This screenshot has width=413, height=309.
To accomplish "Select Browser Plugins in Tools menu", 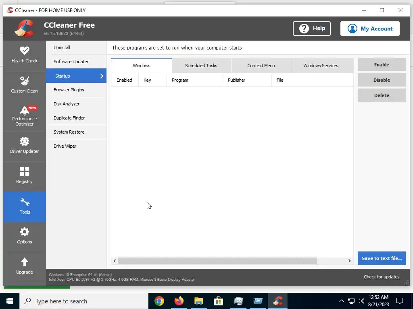I will coord(76,90).
